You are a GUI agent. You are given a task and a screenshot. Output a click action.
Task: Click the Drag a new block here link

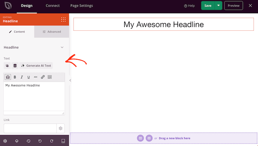(x=175, y=138)
